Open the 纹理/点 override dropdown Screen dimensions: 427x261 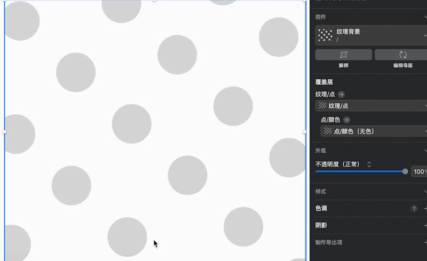point(371,106)
